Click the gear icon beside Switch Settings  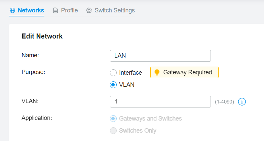point(89,10)
